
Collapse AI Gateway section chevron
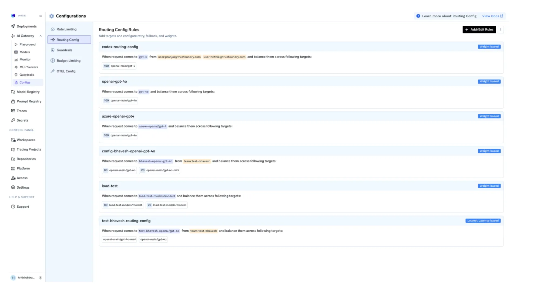click(41, 36)
